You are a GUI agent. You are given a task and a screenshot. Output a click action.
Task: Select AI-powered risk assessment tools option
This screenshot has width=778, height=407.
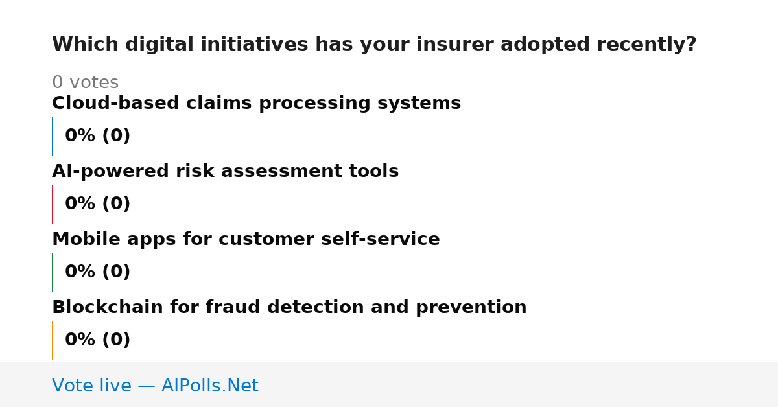pos(226,172)
